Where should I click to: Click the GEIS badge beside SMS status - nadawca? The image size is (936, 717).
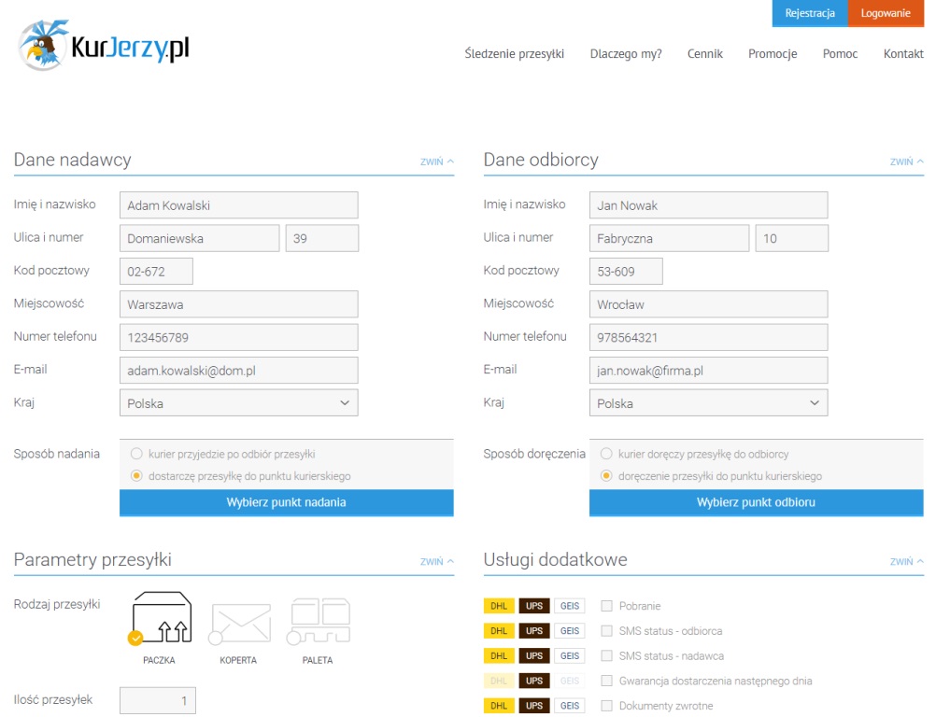(x=570, y=656)
